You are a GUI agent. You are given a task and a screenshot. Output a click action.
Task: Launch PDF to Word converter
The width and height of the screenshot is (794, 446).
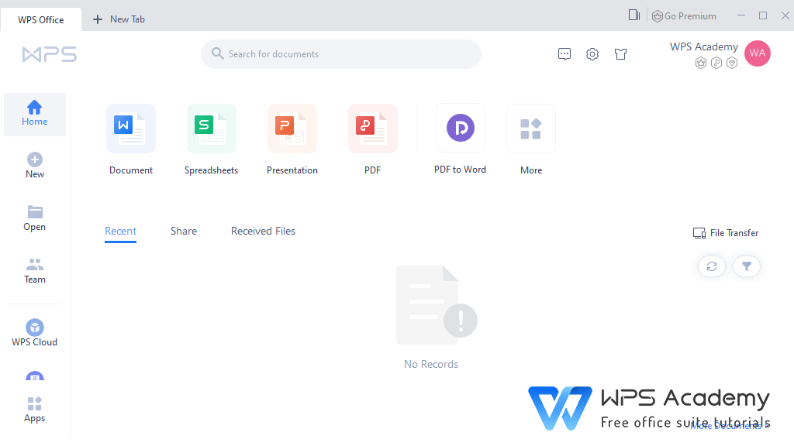[x=460, y=139]
